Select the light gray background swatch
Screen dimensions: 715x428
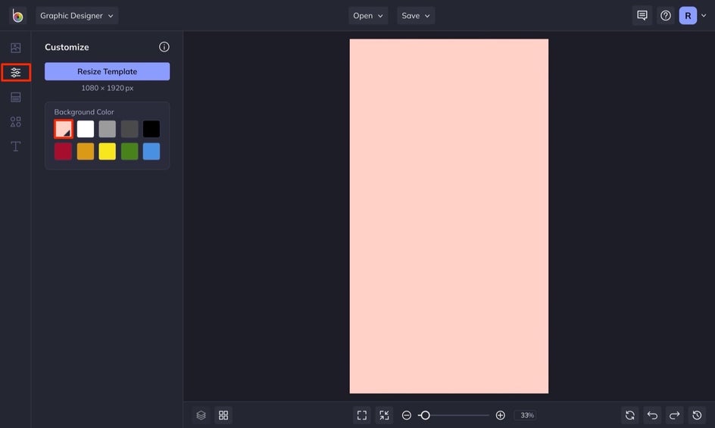coord(107,129)
